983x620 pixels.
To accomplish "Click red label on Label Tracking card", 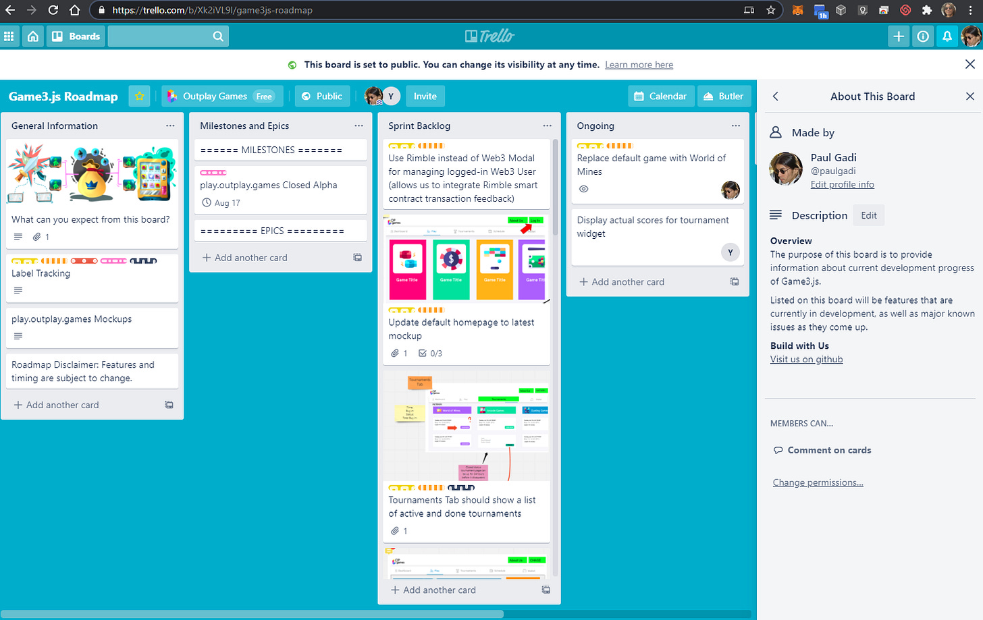I will click(x=84, y=261).
